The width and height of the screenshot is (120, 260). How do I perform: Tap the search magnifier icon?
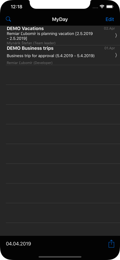[x=8, y=19]
